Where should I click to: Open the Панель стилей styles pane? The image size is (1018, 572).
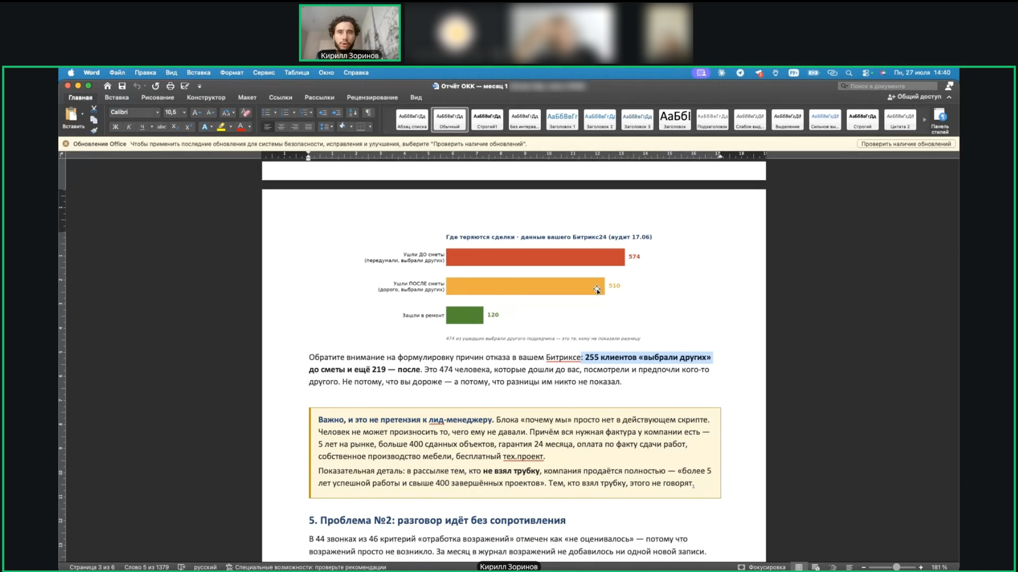(x=940, y=120)
